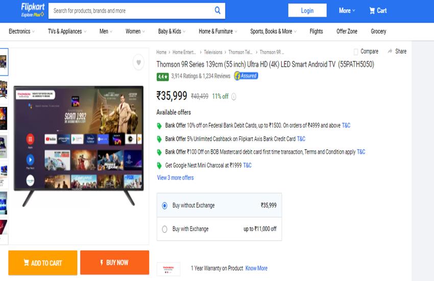Click the main TV product image
Image resolution: width=434 pixels, height=281 pixels.
click(x=79, y=146)
